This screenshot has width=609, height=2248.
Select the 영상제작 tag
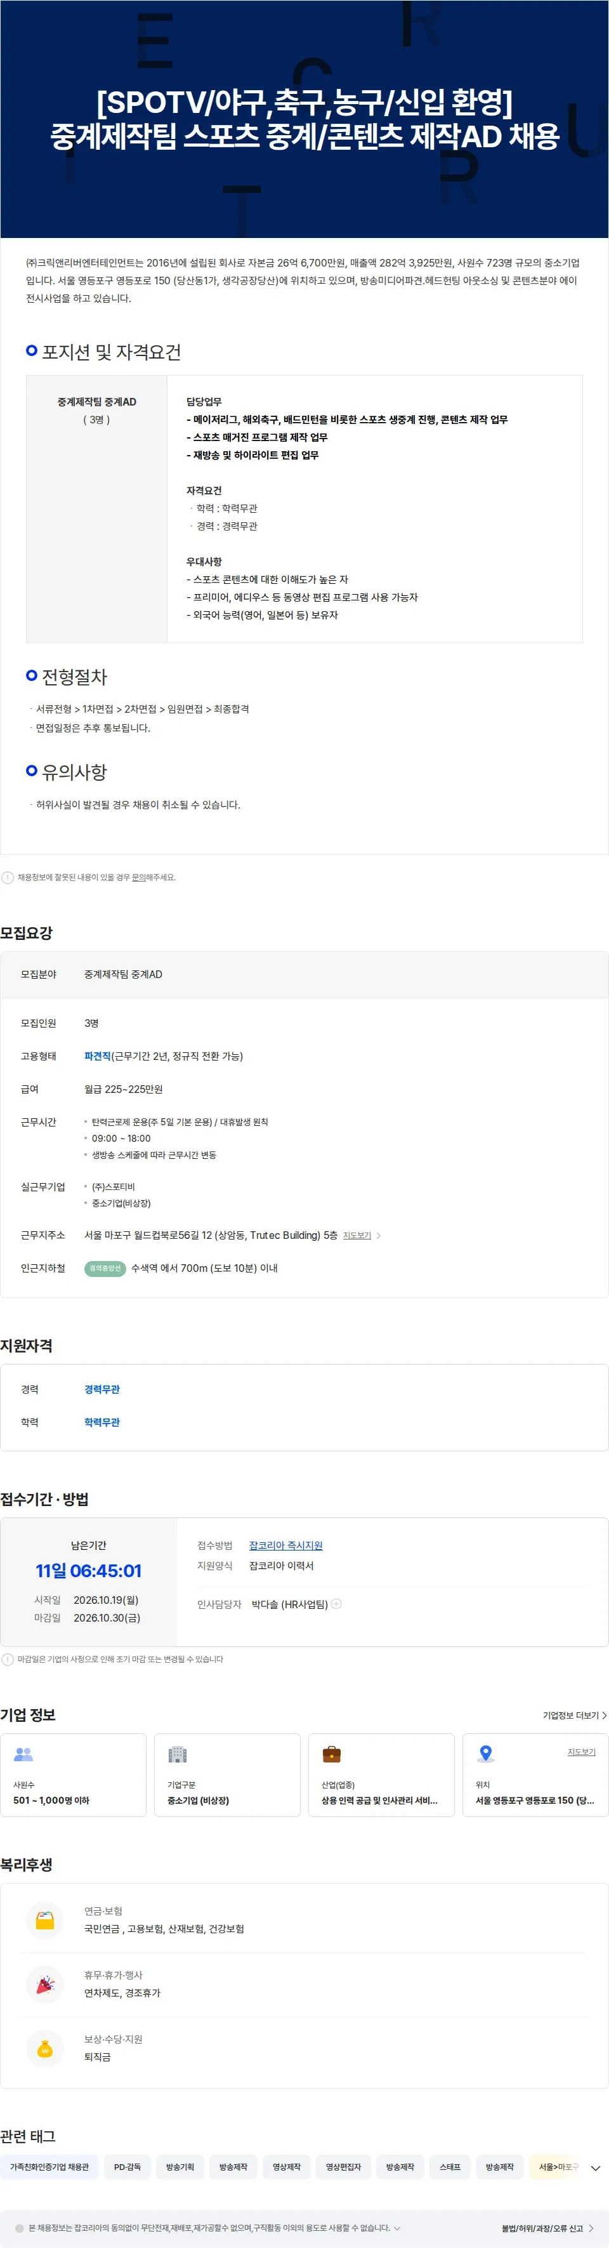tap(286, 2168)
